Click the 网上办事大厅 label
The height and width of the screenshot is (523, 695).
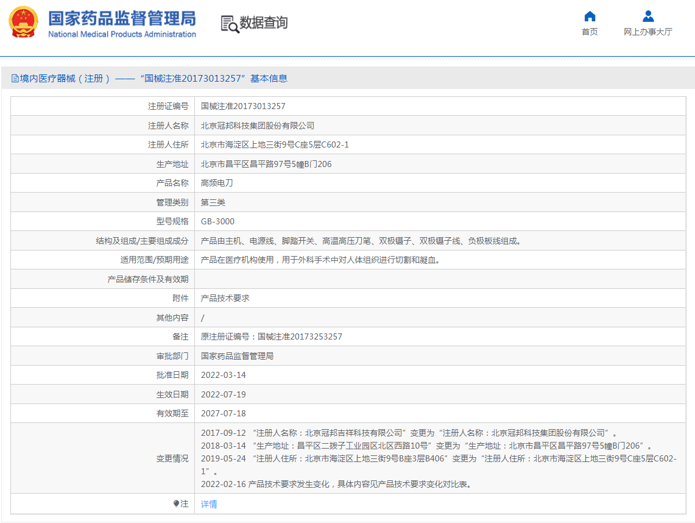[x=646, y=32]
